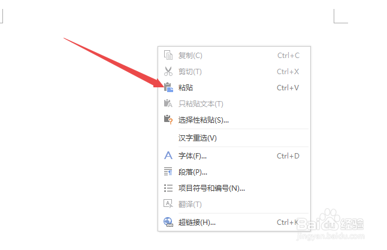Open the 字体(F)... font dialog

(x=234, y=156)
